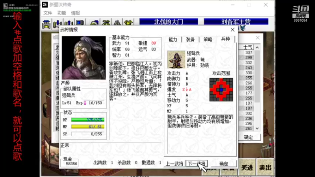This screenshot has width=315, height=177.
Task: Click the 强弩兵 unit type portrait
Action: coord(176,59)
